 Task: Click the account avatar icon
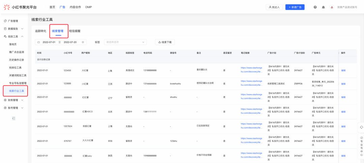point(332,7)
